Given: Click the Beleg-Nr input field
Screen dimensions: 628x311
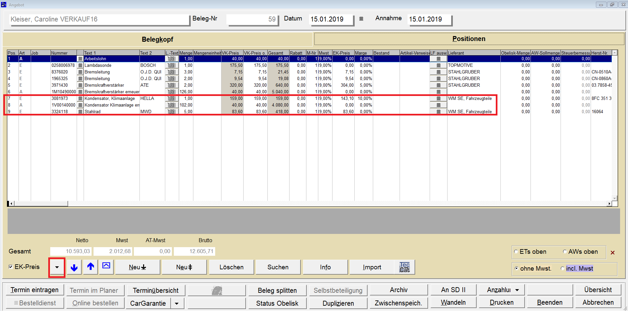Looking at the screenshot, I should point(252,19).
